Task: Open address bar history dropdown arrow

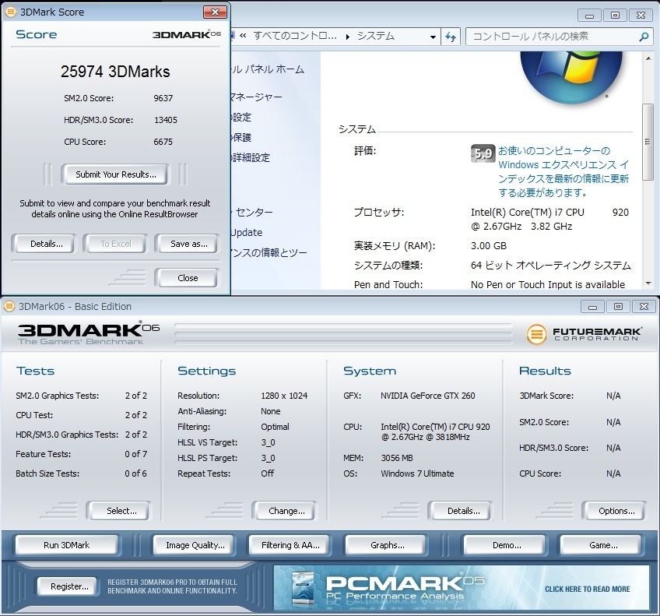Action: [x=433, y=37]
